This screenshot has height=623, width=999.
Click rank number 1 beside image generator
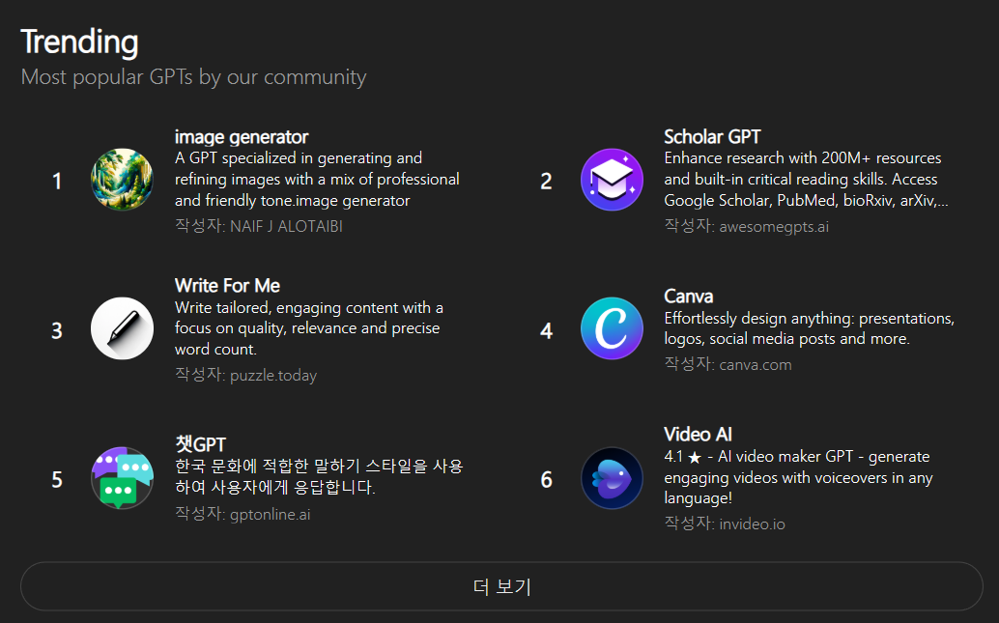point(57,181)
